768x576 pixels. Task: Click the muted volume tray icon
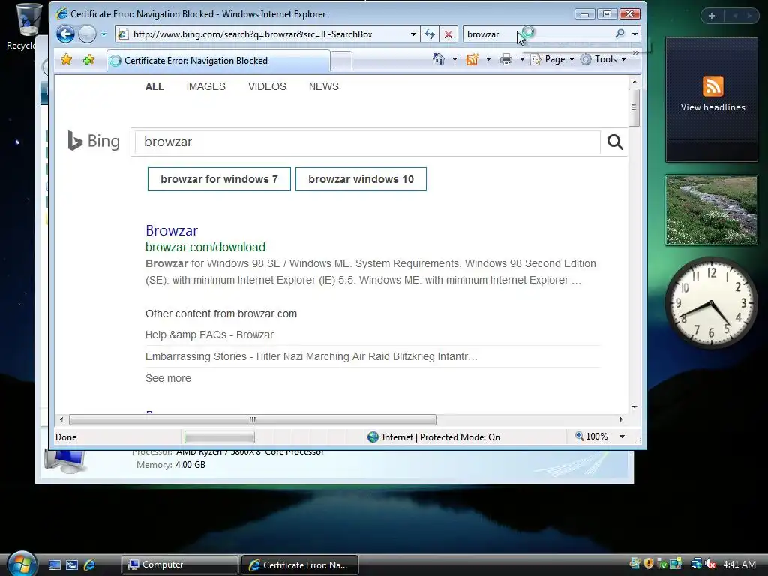(710, 564)
